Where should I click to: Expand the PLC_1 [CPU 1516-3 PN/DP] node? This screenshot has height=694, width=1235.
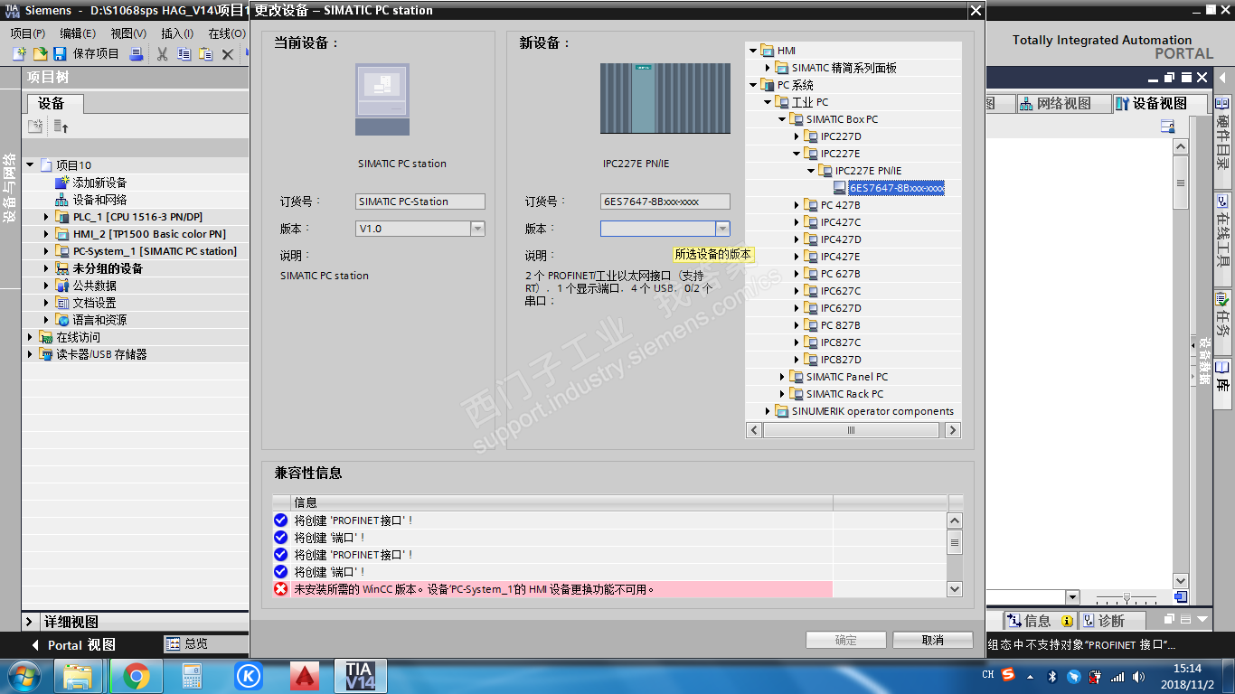tap(47, 217)
